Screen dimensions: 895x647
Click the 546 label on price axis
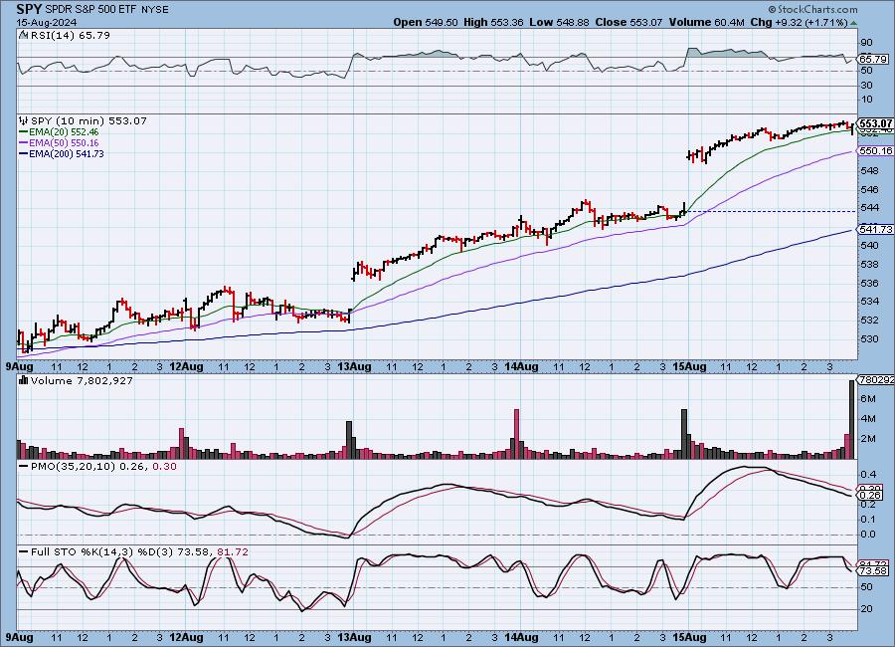(870, 190)
